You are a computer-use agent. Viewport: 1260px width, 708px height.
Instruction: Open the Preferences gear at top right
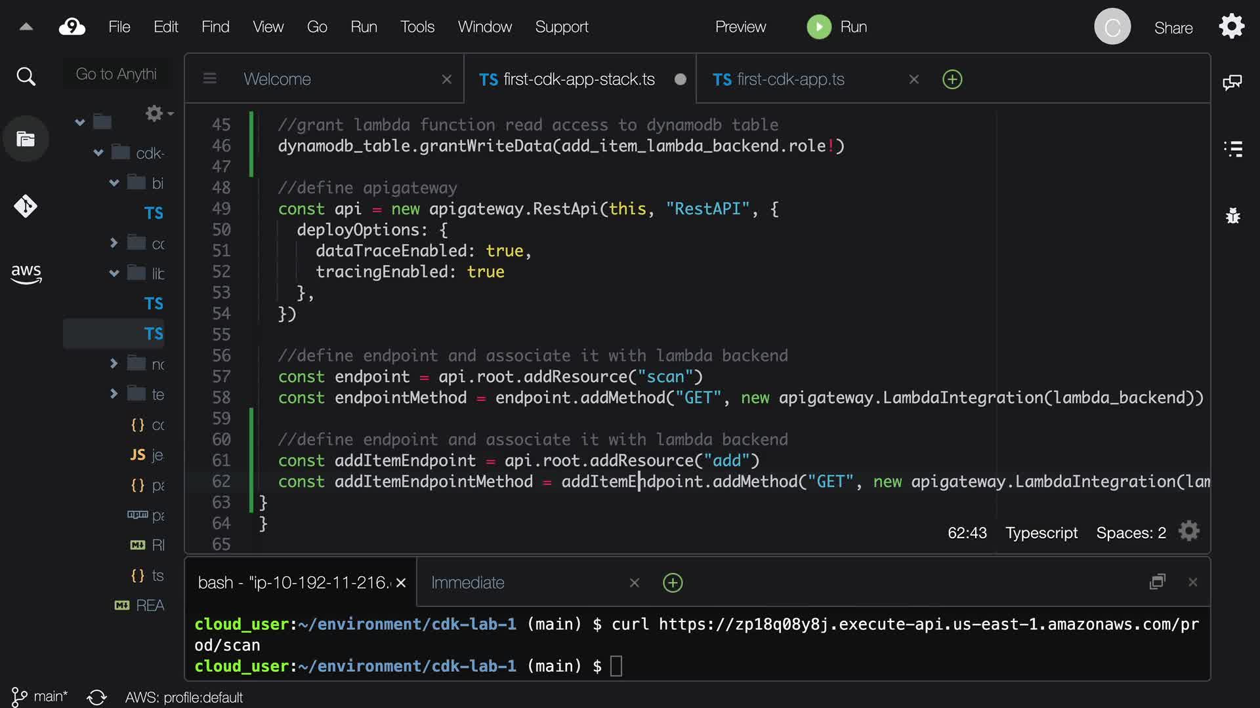(1231, 27)
